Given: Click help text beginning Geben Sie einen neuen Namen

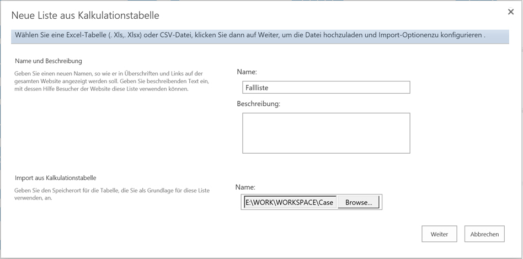Looking at the screenshot, I should point(114,82).
